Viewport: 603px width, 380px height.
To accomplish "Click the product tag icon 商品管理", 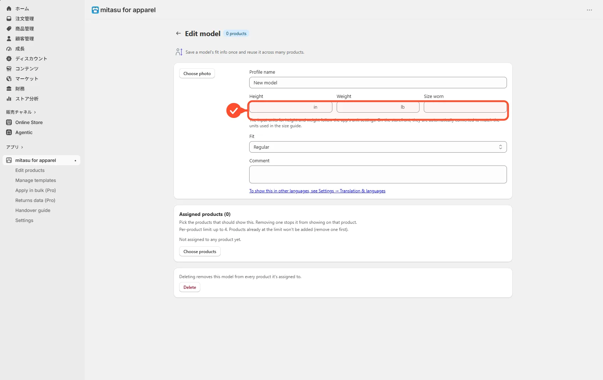I will point(9,29).
